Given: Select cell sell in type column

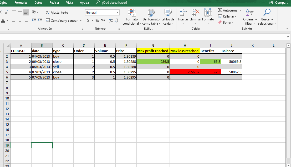Looking at the screenshot, I should pyautogui.click(x=63, y=67).
